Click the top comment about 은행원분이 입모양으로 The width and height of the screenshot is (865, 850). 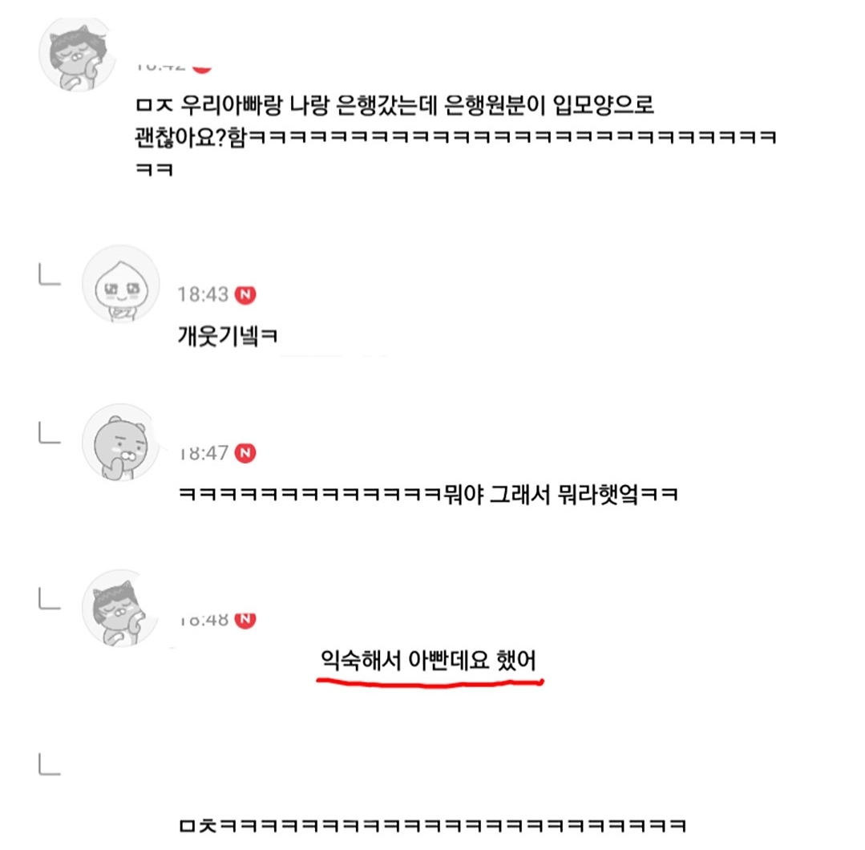pos(455,137)
